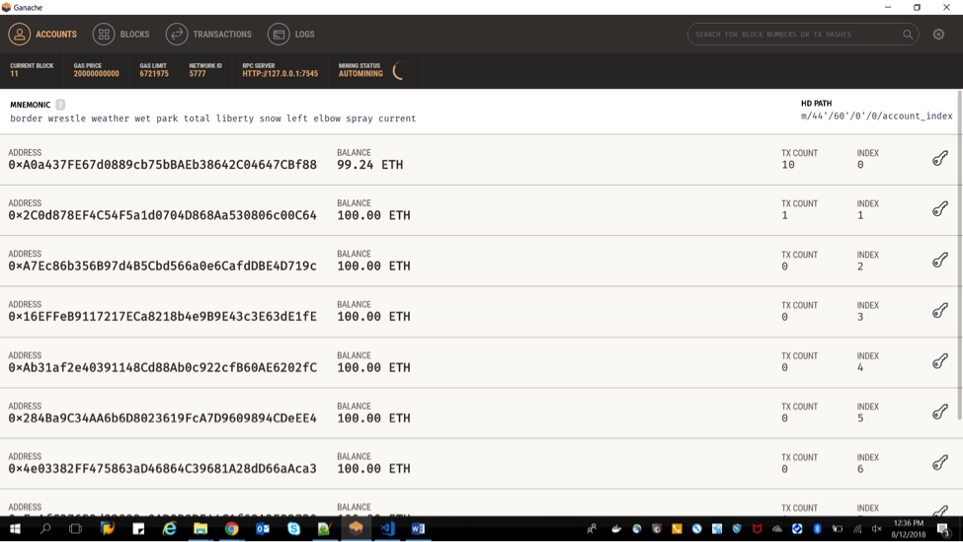Select address 0x16EFFeB9117217ECa8218b4e9B9E43c3E63dE1fE
The height and width of the screenshot is (542, 963).
(163, 317)
